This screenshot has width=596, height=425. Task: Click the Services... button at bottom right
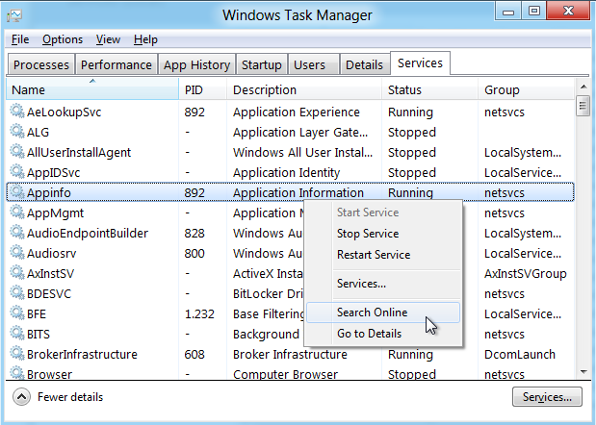tap(547, 397)
